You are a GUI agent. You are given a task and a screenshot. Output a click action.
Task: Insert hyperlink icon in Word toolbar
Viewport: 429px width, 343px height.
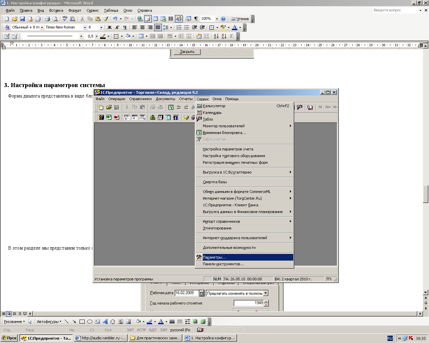point(140,19)
